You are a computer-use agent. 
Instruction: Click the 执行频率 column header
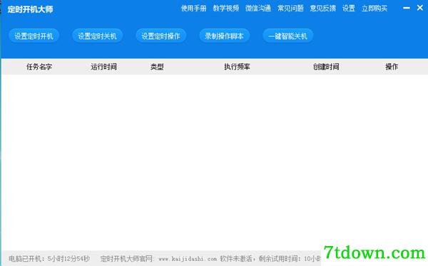click(x=237, y=67)
